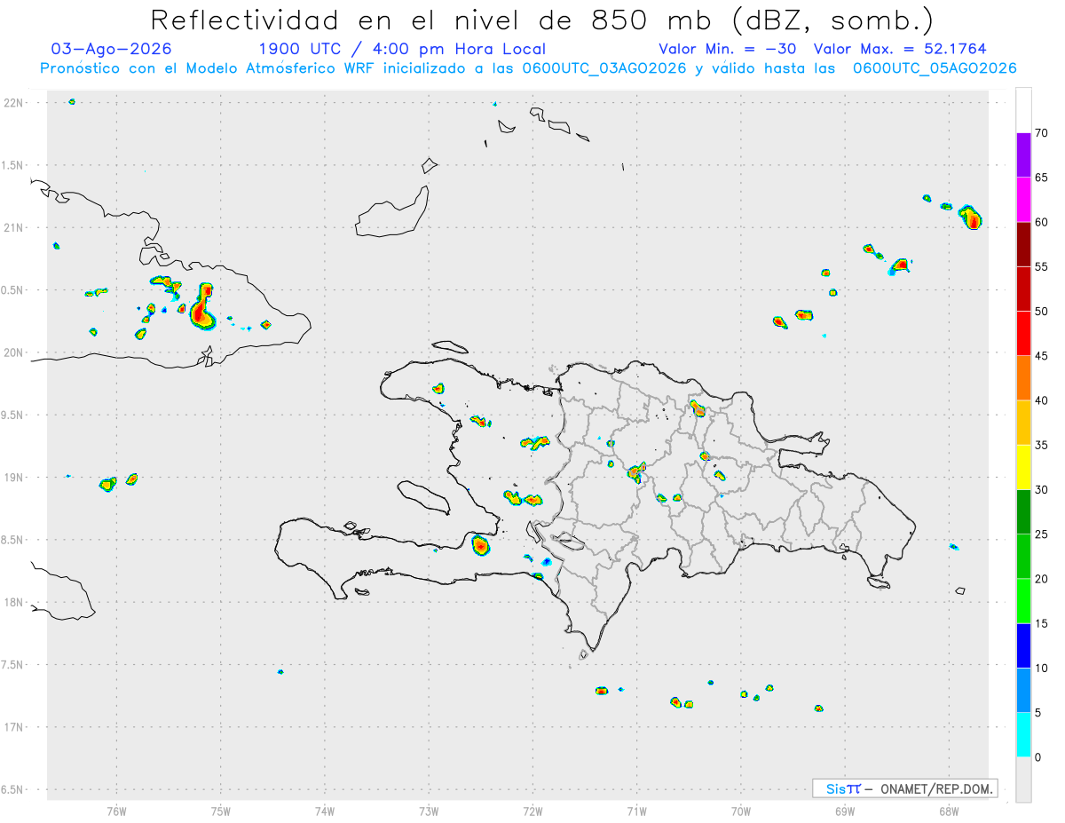This screenshot has height=823, width=1065.
Task: Click the colorbar label "25"
Action: pos(1042,534)
